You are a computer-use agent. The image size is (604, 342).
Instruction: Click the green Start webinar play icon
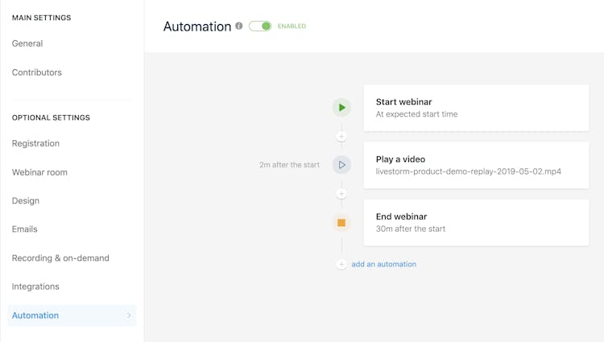(341, 108)
